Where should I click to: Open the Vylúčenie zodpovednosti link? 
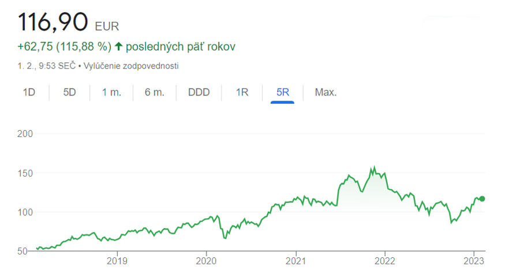pos(131,66)
